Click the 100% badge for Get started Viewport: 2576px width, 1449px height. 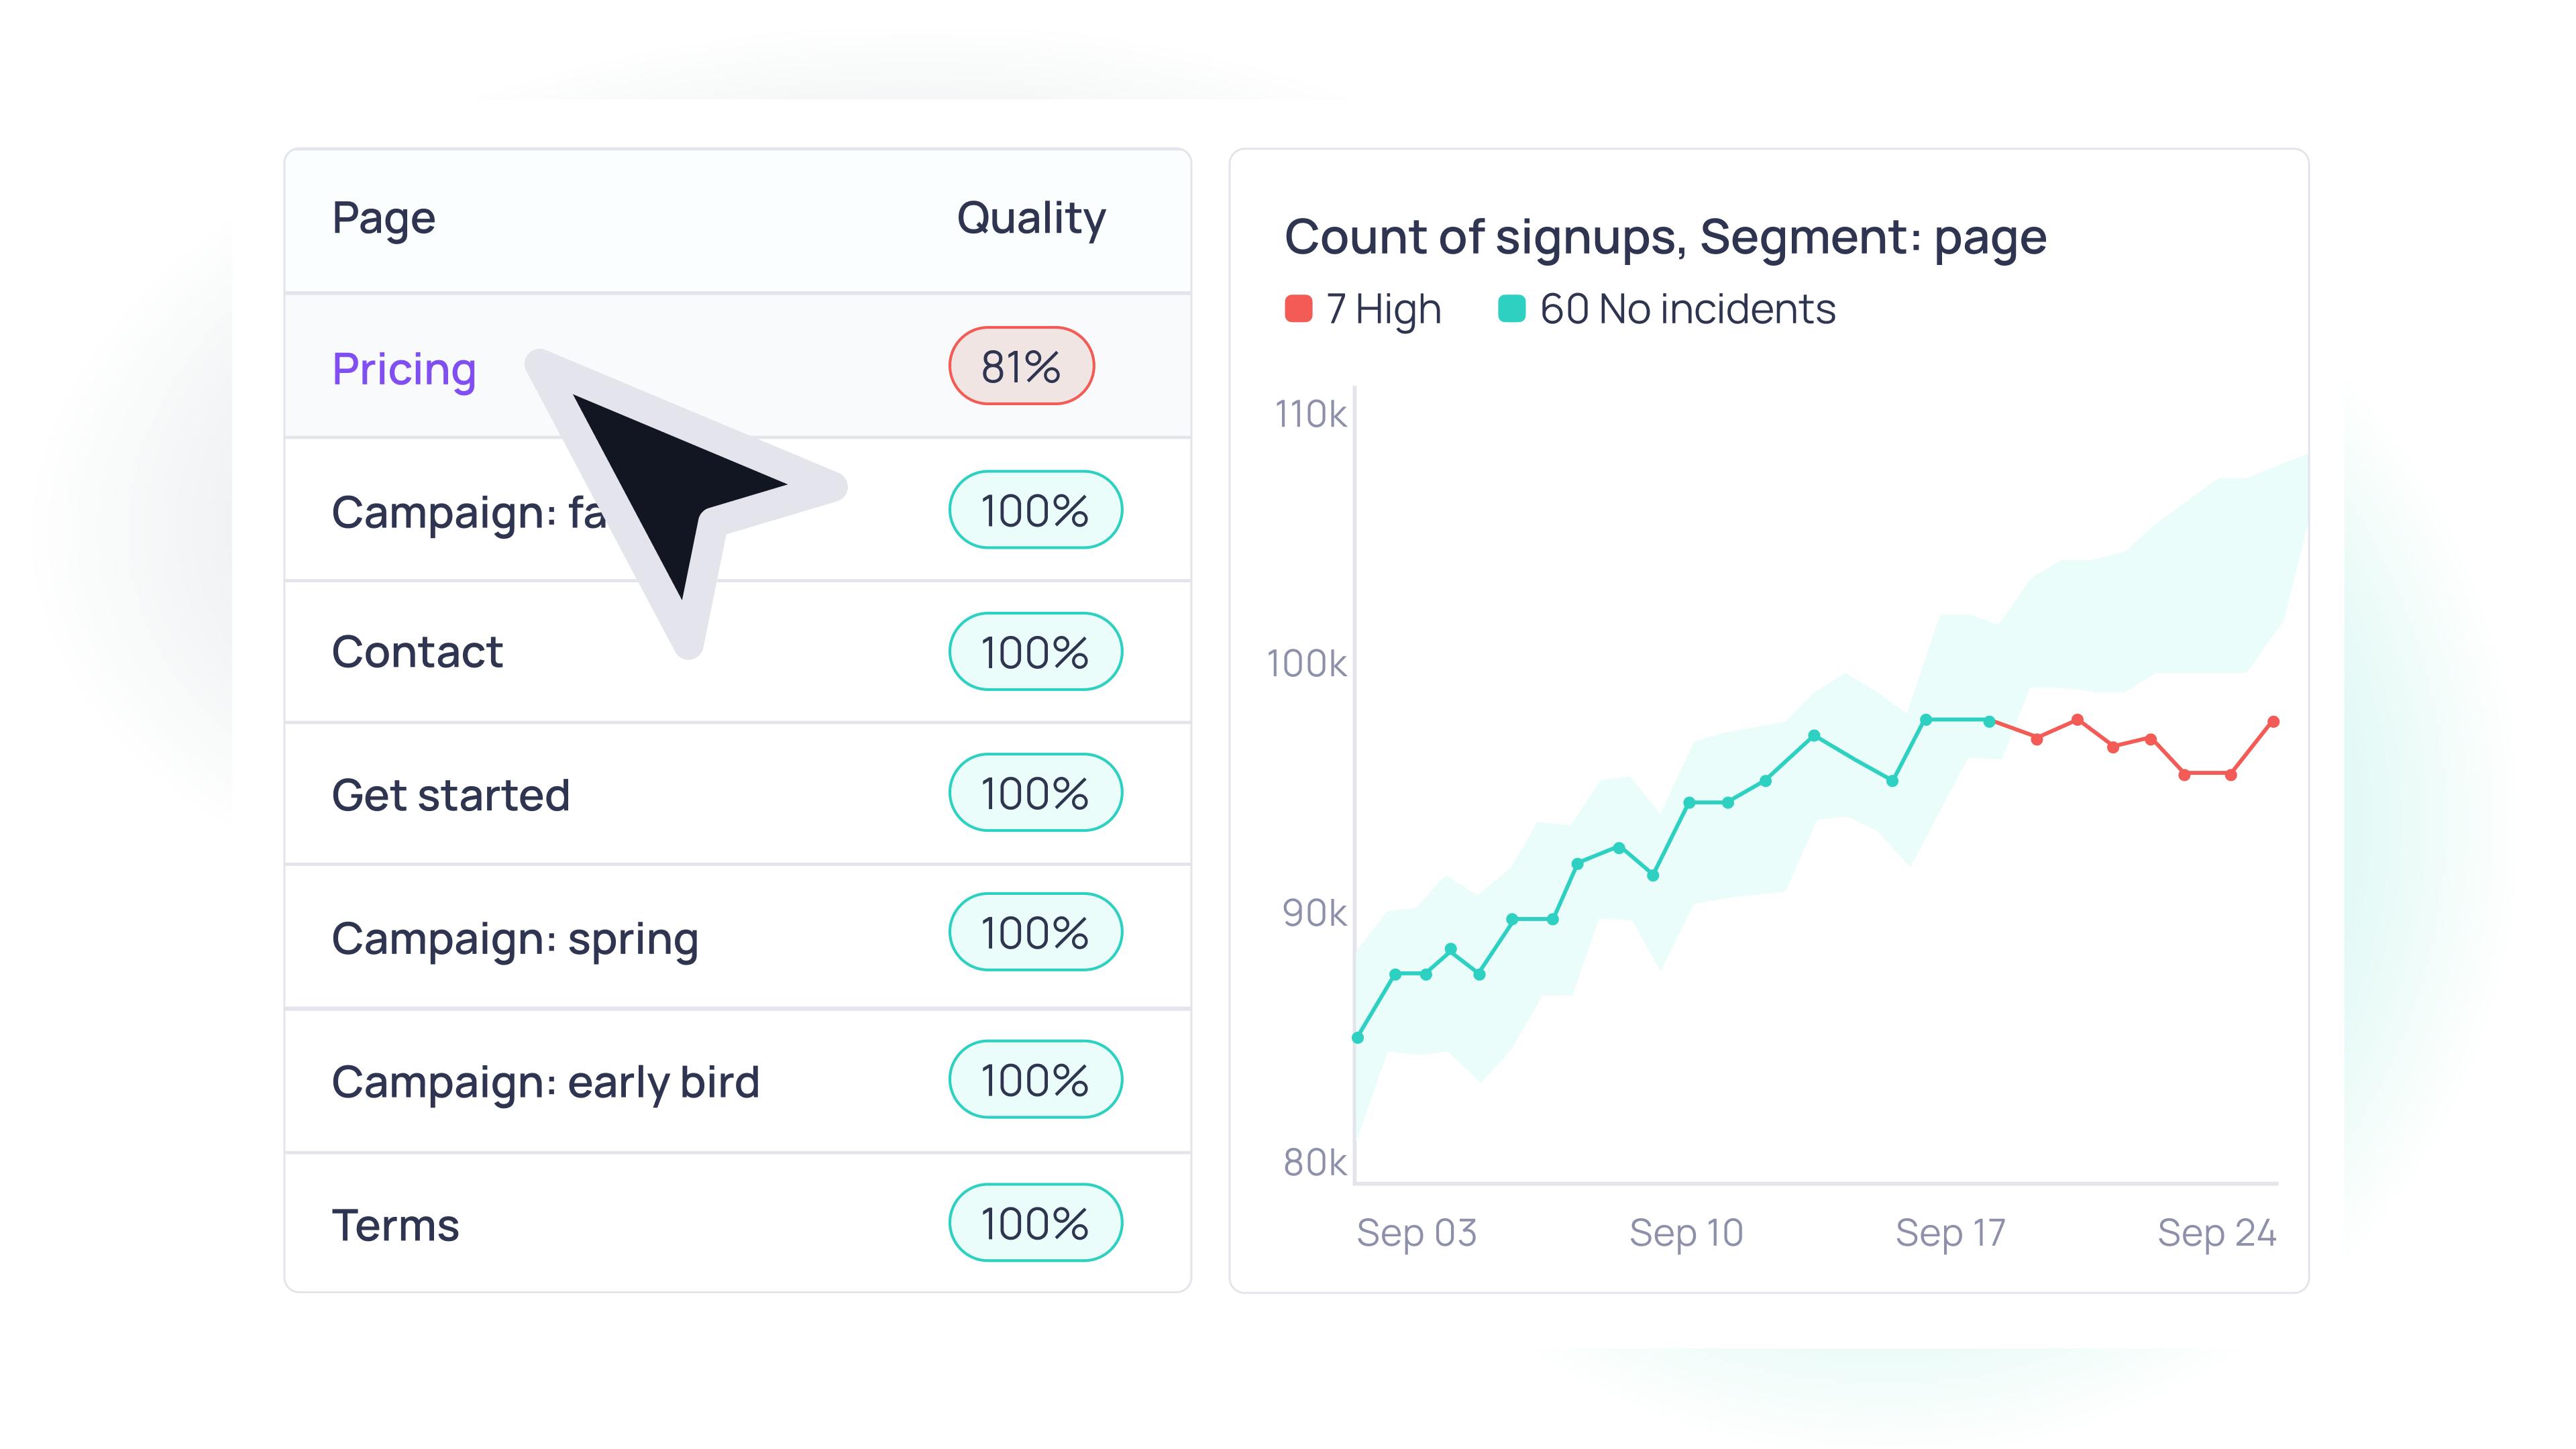1035,793
